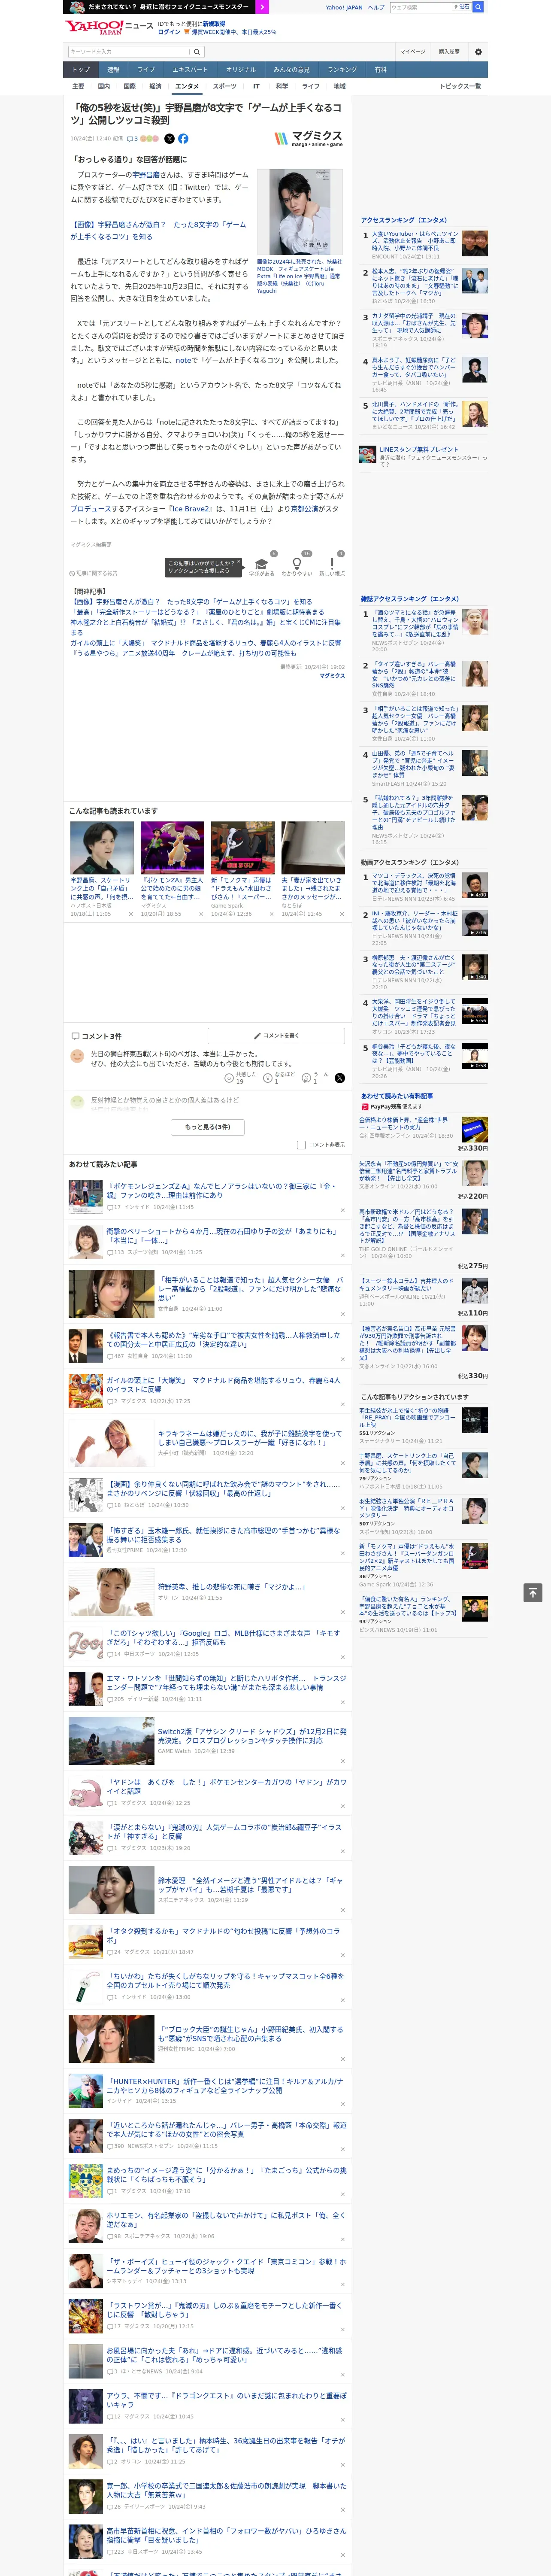Click 記事に関する報告 report icon link
Viewport: 551px width, 2576px height.
[94, 573]
